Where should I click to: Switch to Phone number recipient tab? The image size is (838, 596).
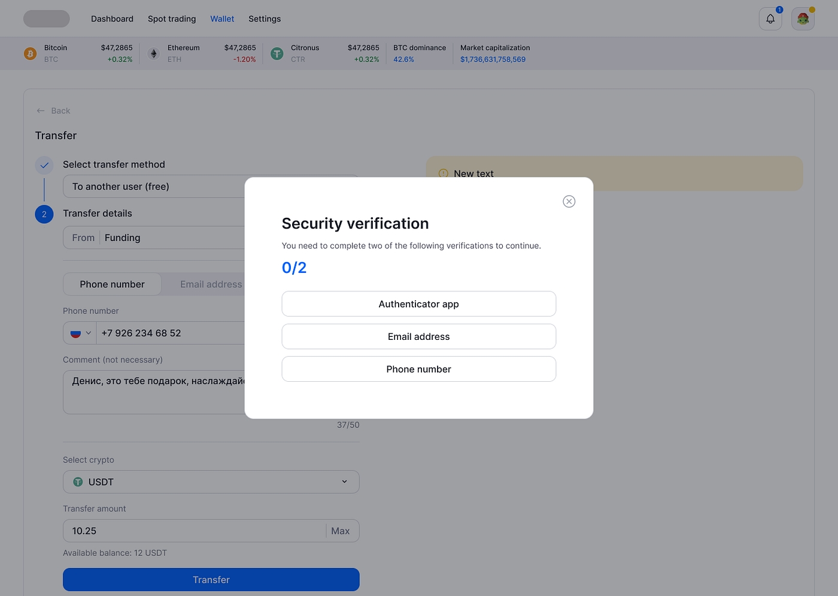(112, 284)
